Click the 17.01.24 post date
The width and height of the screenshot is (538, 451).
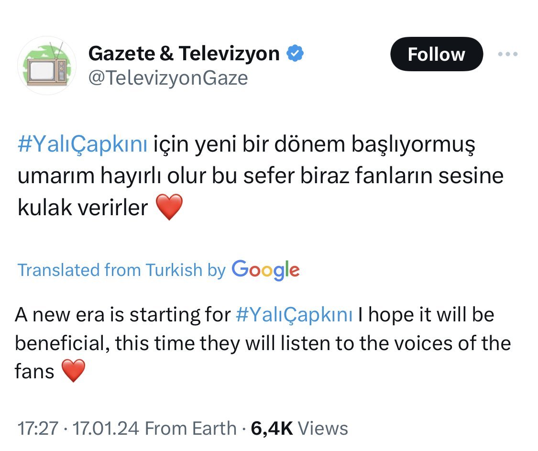[x=105, y=428]
